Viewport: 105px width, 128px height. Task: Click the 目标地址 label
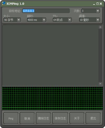(x=15, y=11)
